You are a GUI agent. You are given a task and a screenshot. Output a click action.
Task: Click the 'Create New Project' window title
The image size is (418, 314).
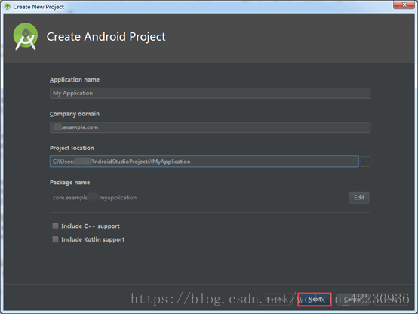pyautogui.click(x=38, y=7)
